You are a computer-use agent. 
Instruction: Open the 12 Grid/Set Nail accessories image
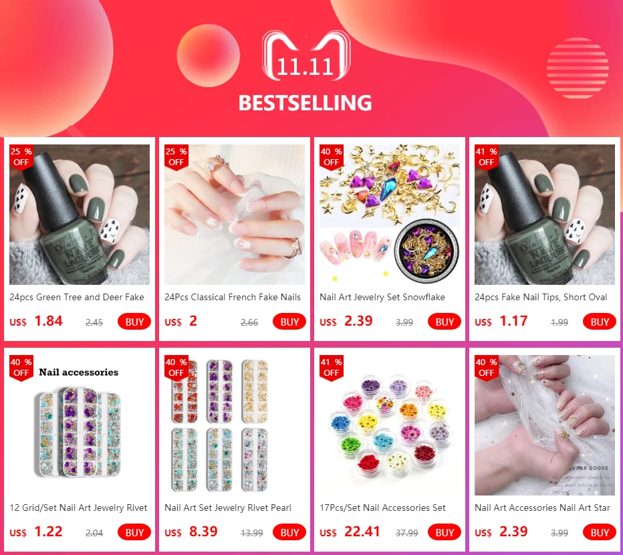click(x=80, y=425)
